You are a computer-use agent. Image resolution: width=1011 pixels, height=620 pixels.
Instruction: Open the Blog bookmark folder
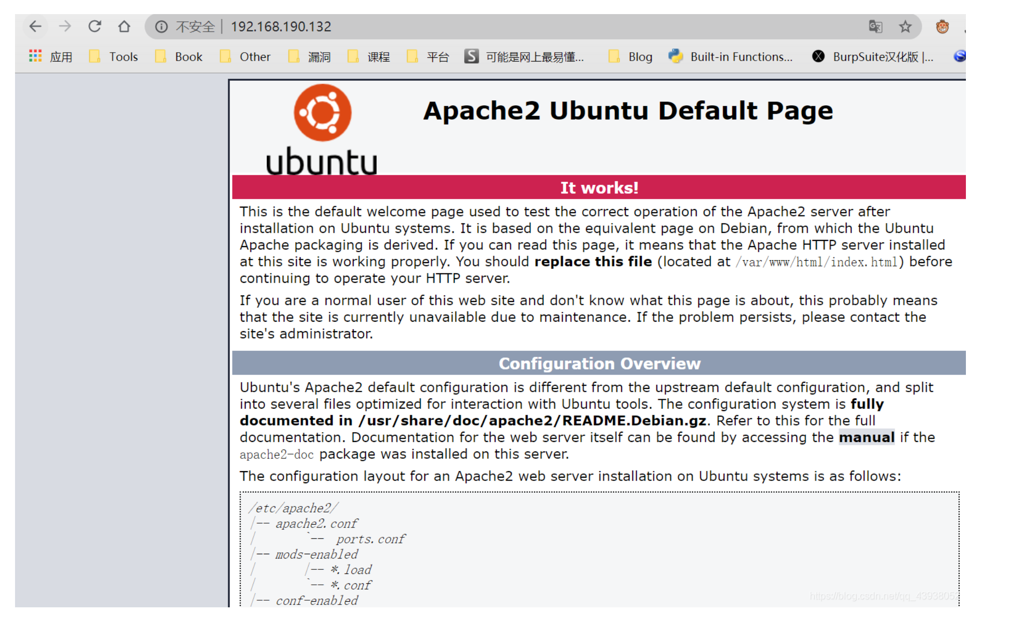click(630, 56)
